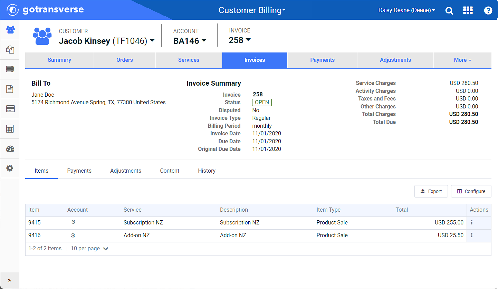
Task: Click the OPEN status badge
Action: pyautogui.click(x=262, y=103)
